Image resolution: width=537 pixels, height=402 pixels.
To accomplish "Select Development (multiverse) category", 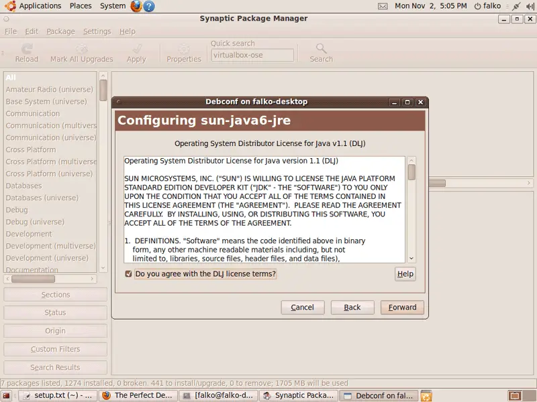I will pos(50,246).
